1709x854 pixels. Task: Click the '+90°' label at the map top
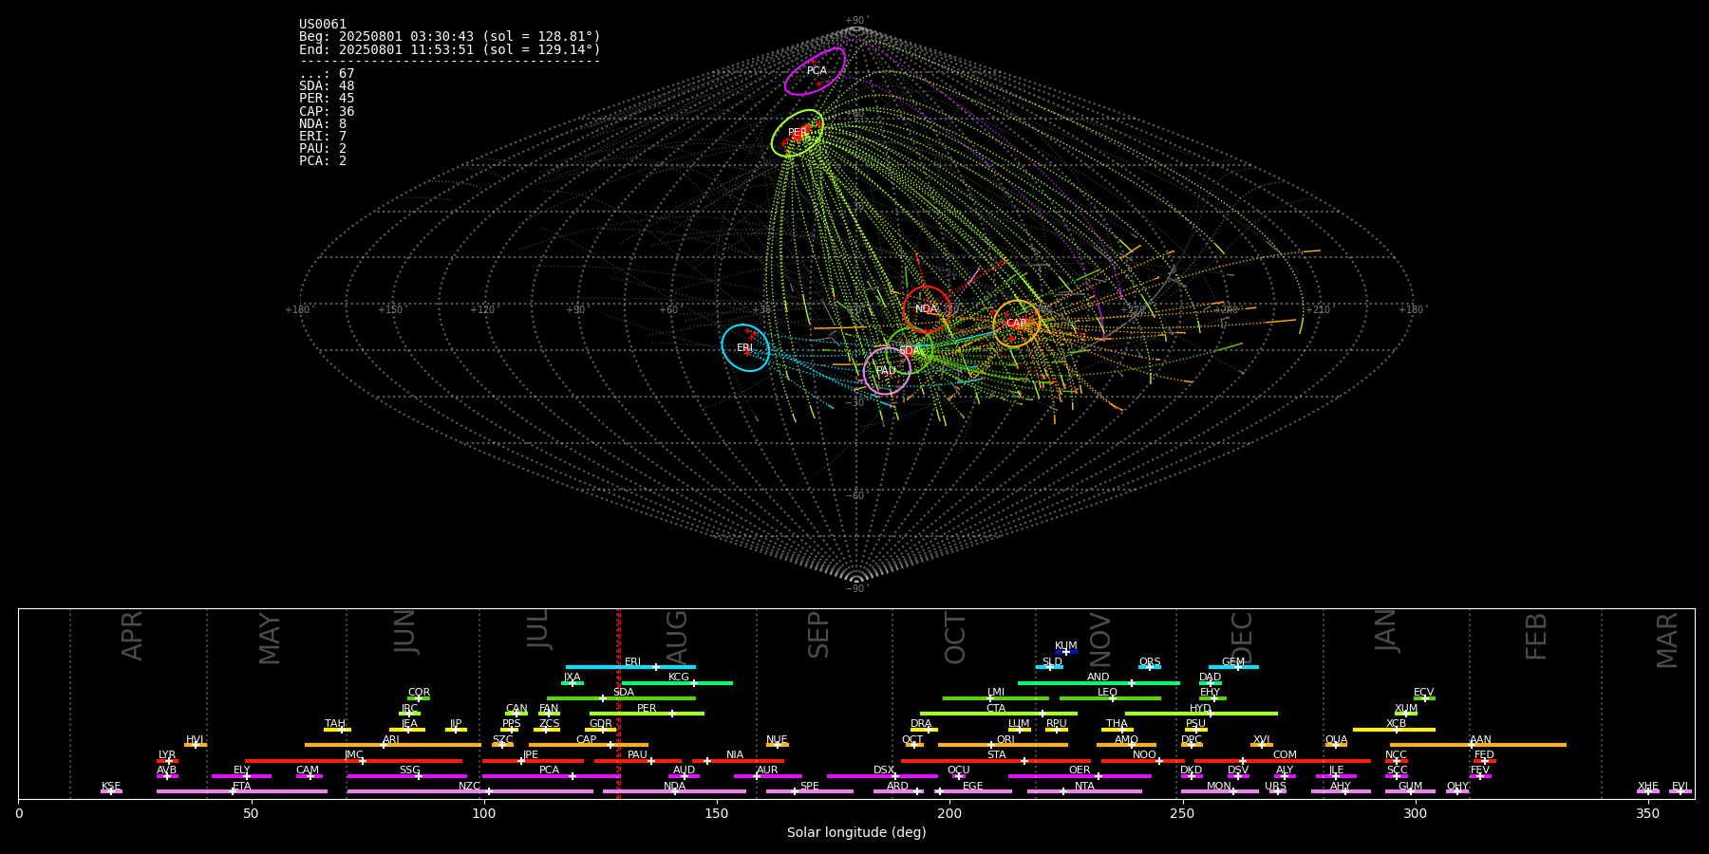click(856, 21)
